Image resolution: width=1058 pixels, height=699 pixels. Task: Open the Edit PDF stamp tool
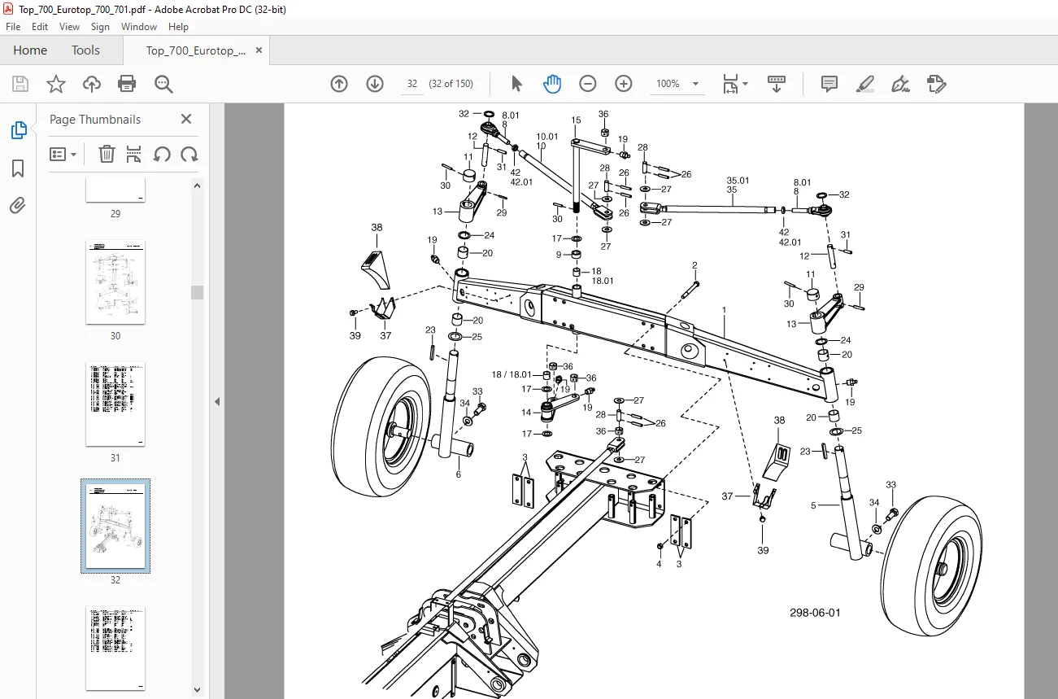(x=937, y=84)
